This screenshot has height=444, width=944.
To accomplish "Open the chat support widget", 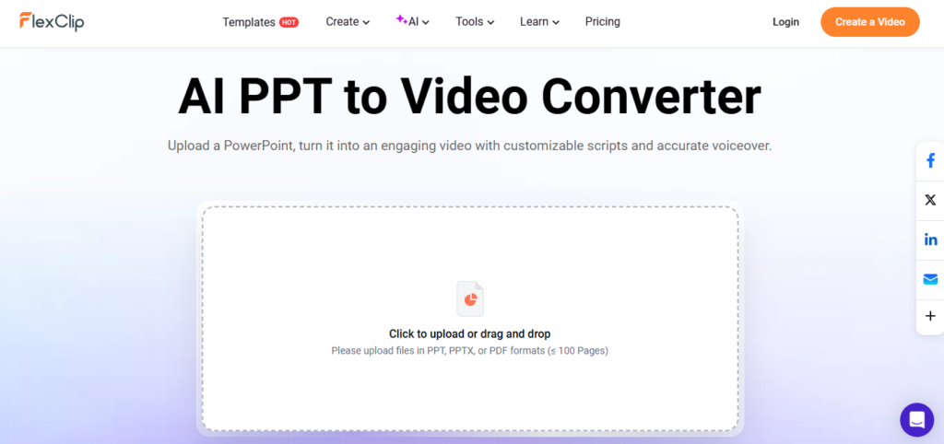I will click(916, 420).
